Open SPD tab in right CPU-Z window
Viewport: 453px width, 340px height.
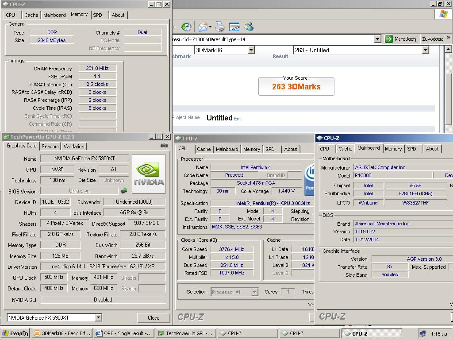point(411,149)
